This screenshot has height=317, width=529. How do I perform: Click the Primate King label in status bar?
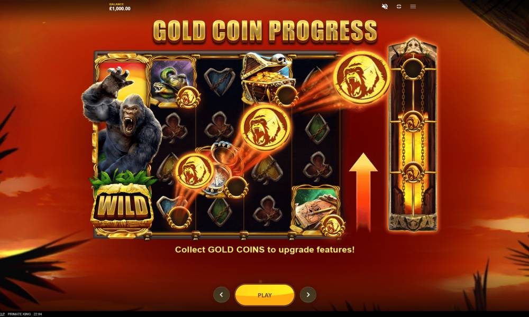pos(19,314)
